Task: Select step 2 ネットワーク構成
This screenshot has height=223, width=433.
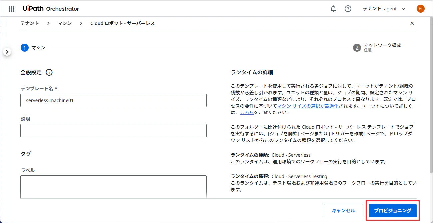Action: (x=377, y=48)
